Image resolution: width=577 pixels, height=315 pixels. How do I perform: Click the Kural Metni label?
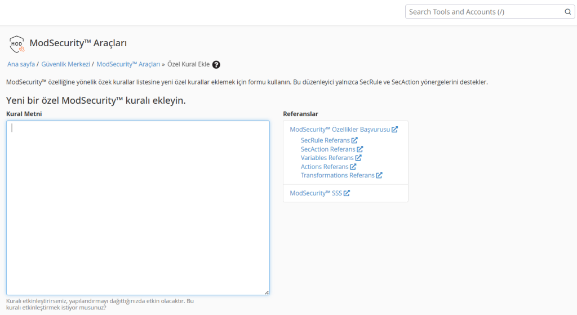coord(24,114)
